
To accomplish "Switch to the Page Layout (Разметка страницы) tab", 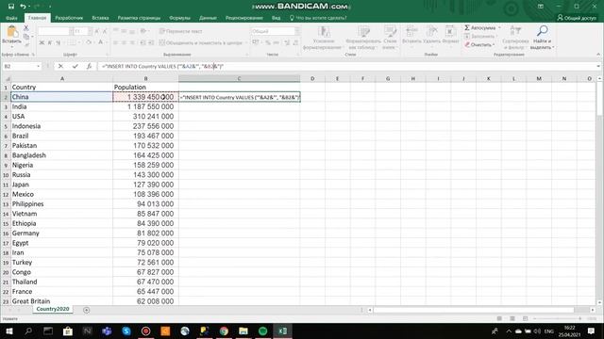I will pyautogui.click(x=139, y=18).
